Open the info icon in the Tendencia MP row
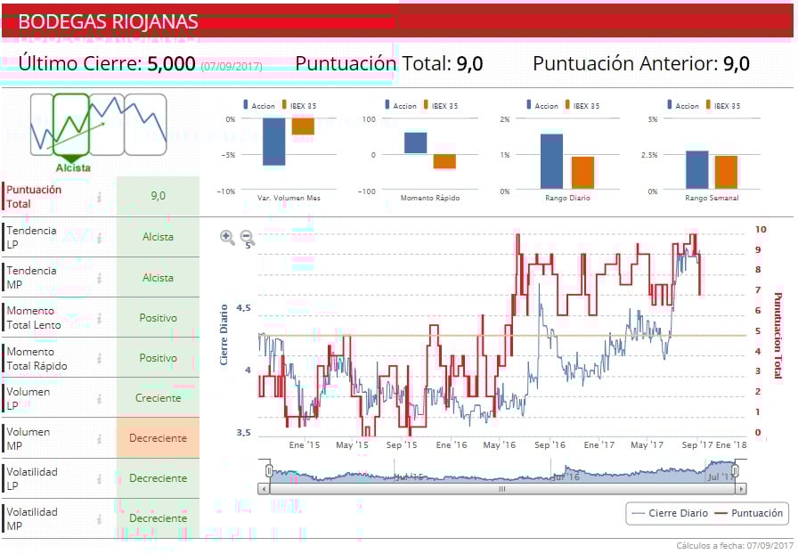Viewport: 798px width, 554px height. pyautogui.click(x=100, y=278)
